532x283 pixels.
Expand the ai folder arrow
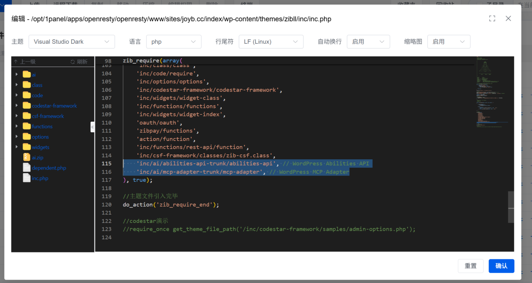(16, 75)
